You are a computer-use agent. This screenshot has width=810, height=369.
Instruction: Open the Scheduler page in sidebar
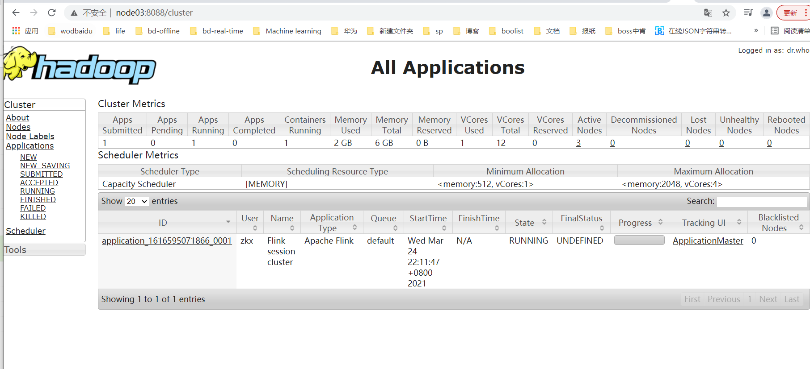coord(25,231)
